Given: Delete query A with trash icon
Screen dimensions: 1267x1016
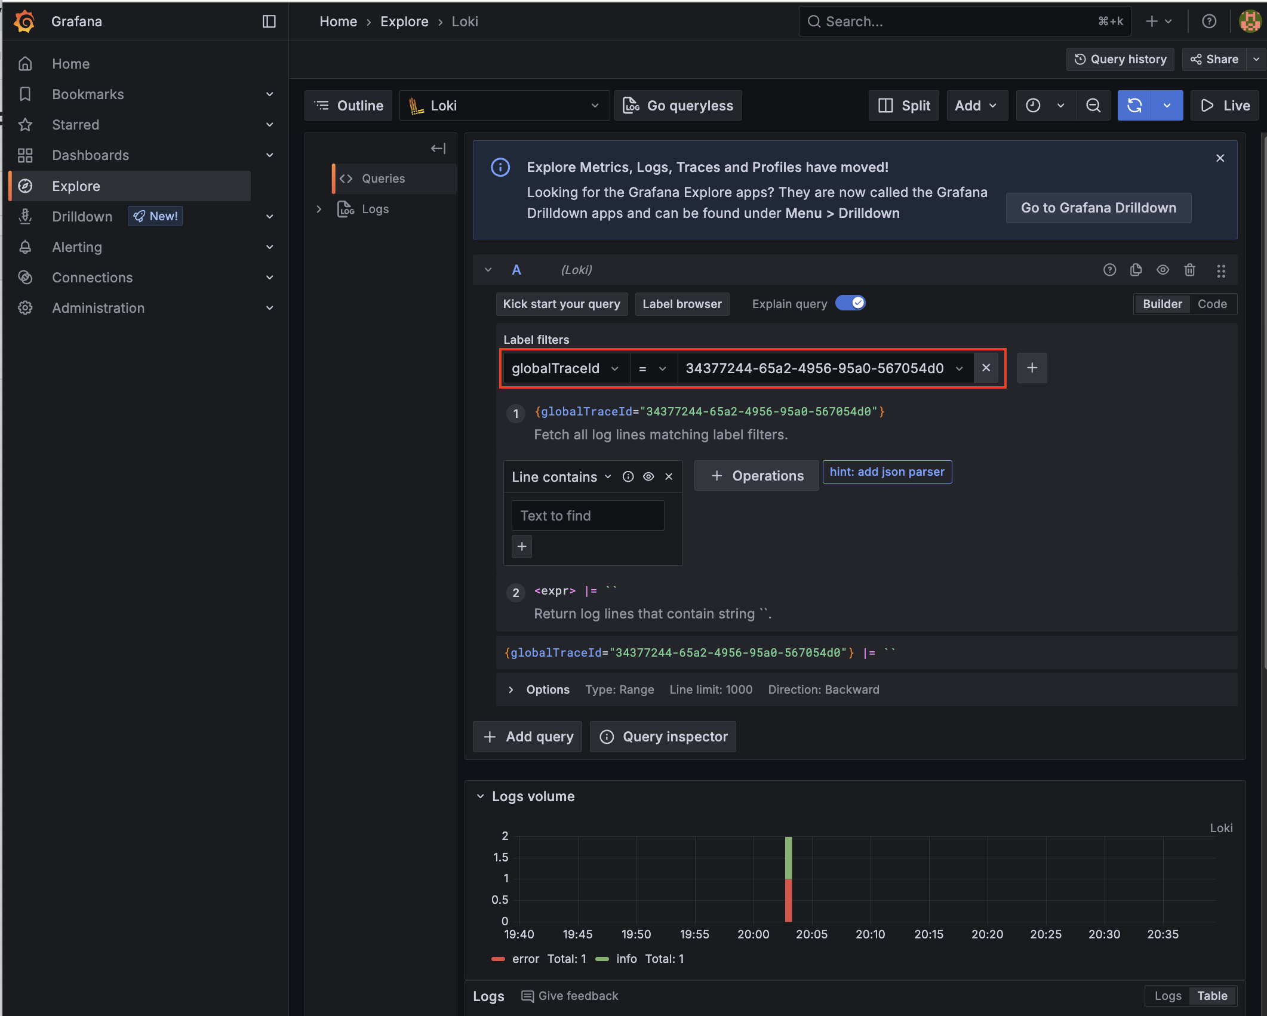Looking at the screenshot, I should click(x=1189, y=270).
